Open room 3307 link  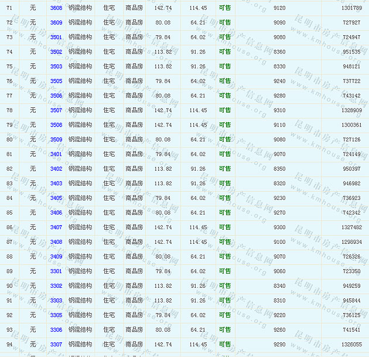[56, 345]
